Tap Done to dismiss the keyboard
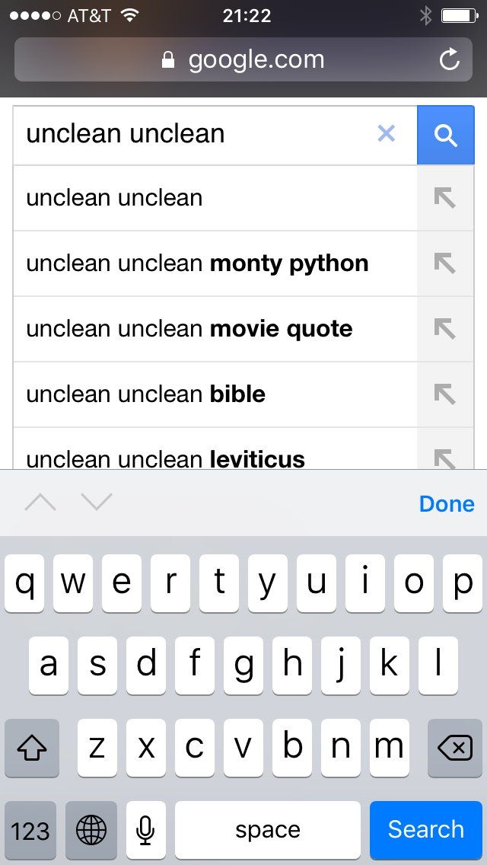487x865 pixels. [446, 503]
